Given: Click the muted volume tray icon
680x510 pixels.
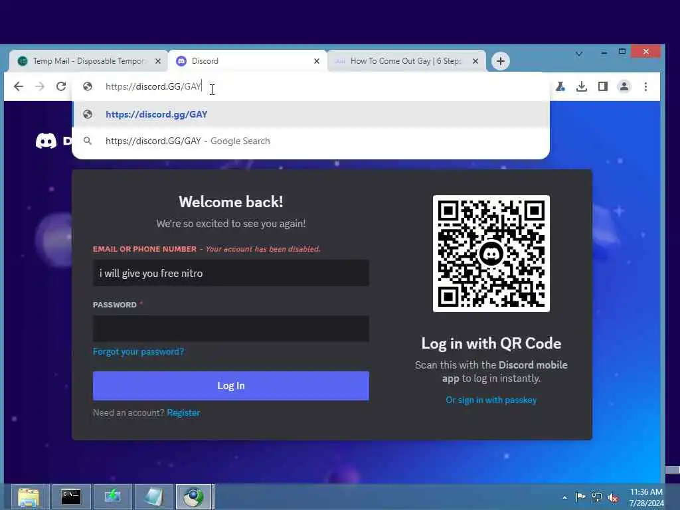Looking at the screenshot, I should 613,498.
